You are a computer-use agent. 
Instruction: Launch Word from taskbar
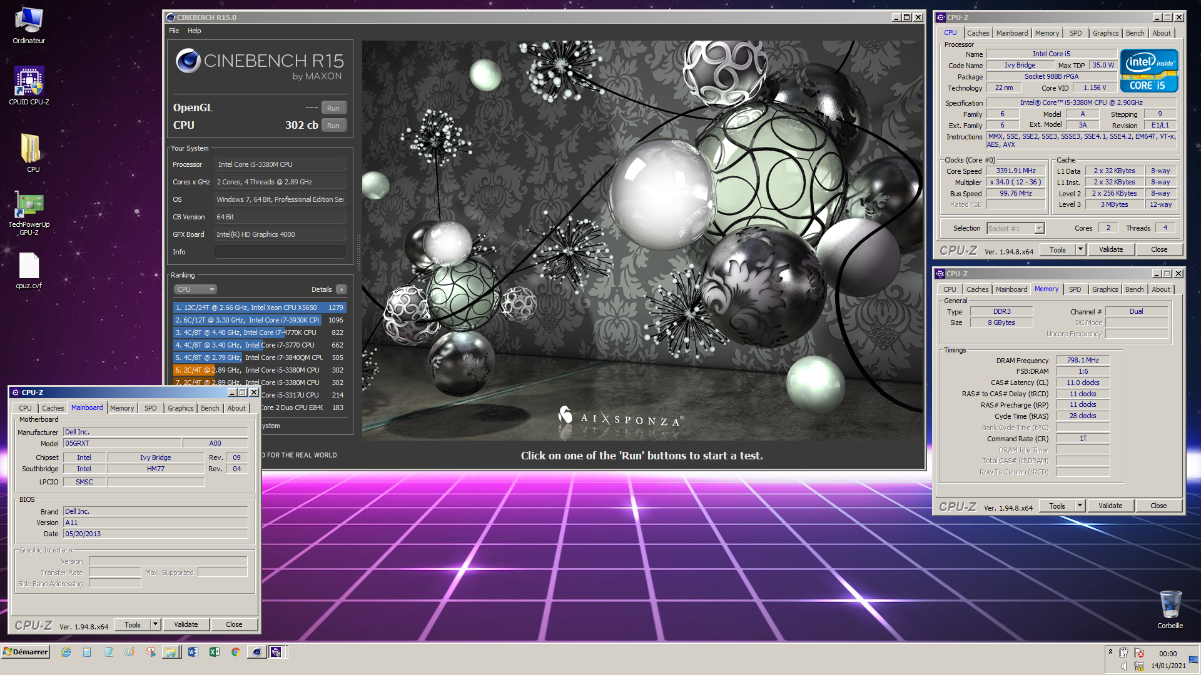(x=193, y=652)
